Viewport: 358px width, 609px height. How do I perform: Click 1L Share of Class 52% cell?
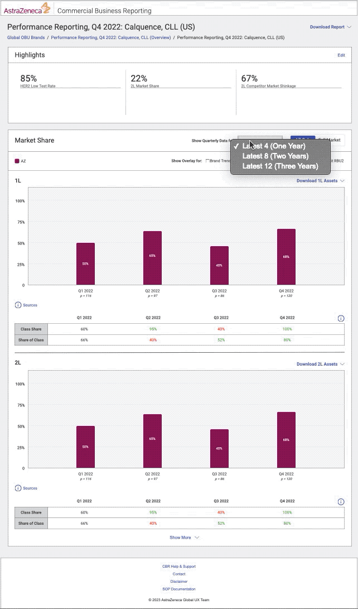point(220,340)
